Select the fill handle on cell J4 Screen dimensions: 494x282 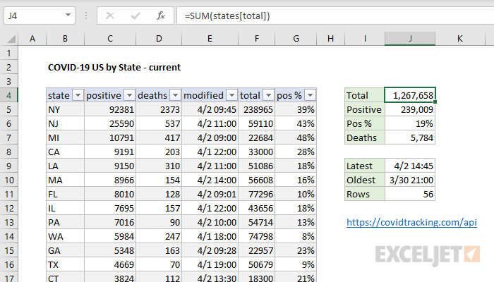[x=435, y=102]
